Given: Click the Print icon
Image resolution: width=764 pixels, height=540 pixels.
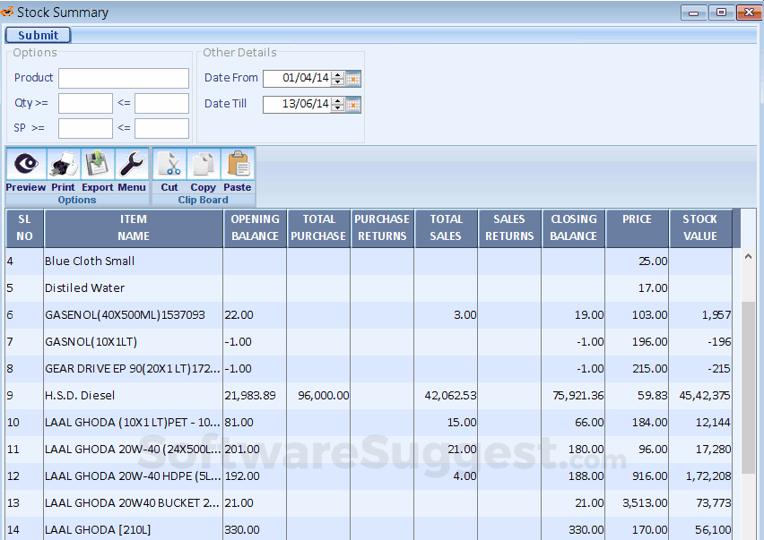Looking at the screenshot, I should 62,164.
